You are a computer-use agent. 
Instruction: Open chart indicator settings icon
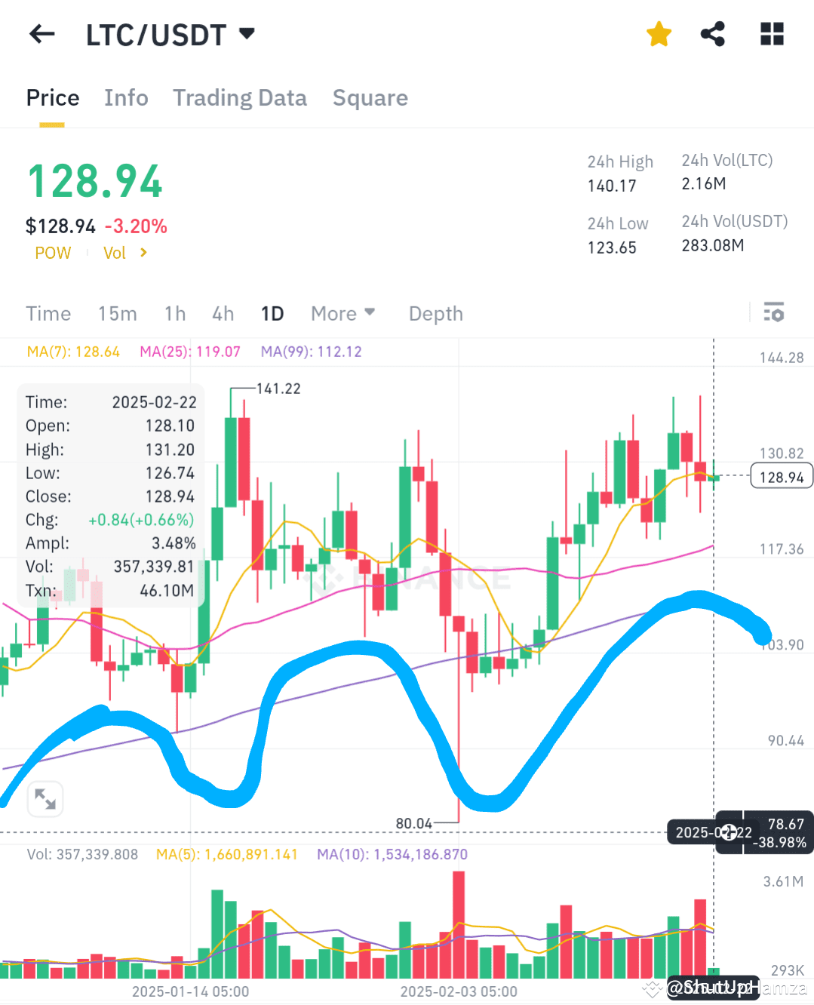coord(774,312)
